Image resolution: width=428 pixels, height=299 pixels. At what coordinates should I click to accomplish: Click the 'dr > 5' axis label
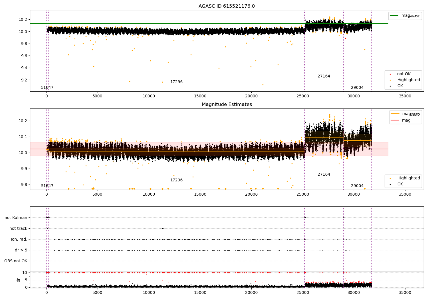pos(21,250)
